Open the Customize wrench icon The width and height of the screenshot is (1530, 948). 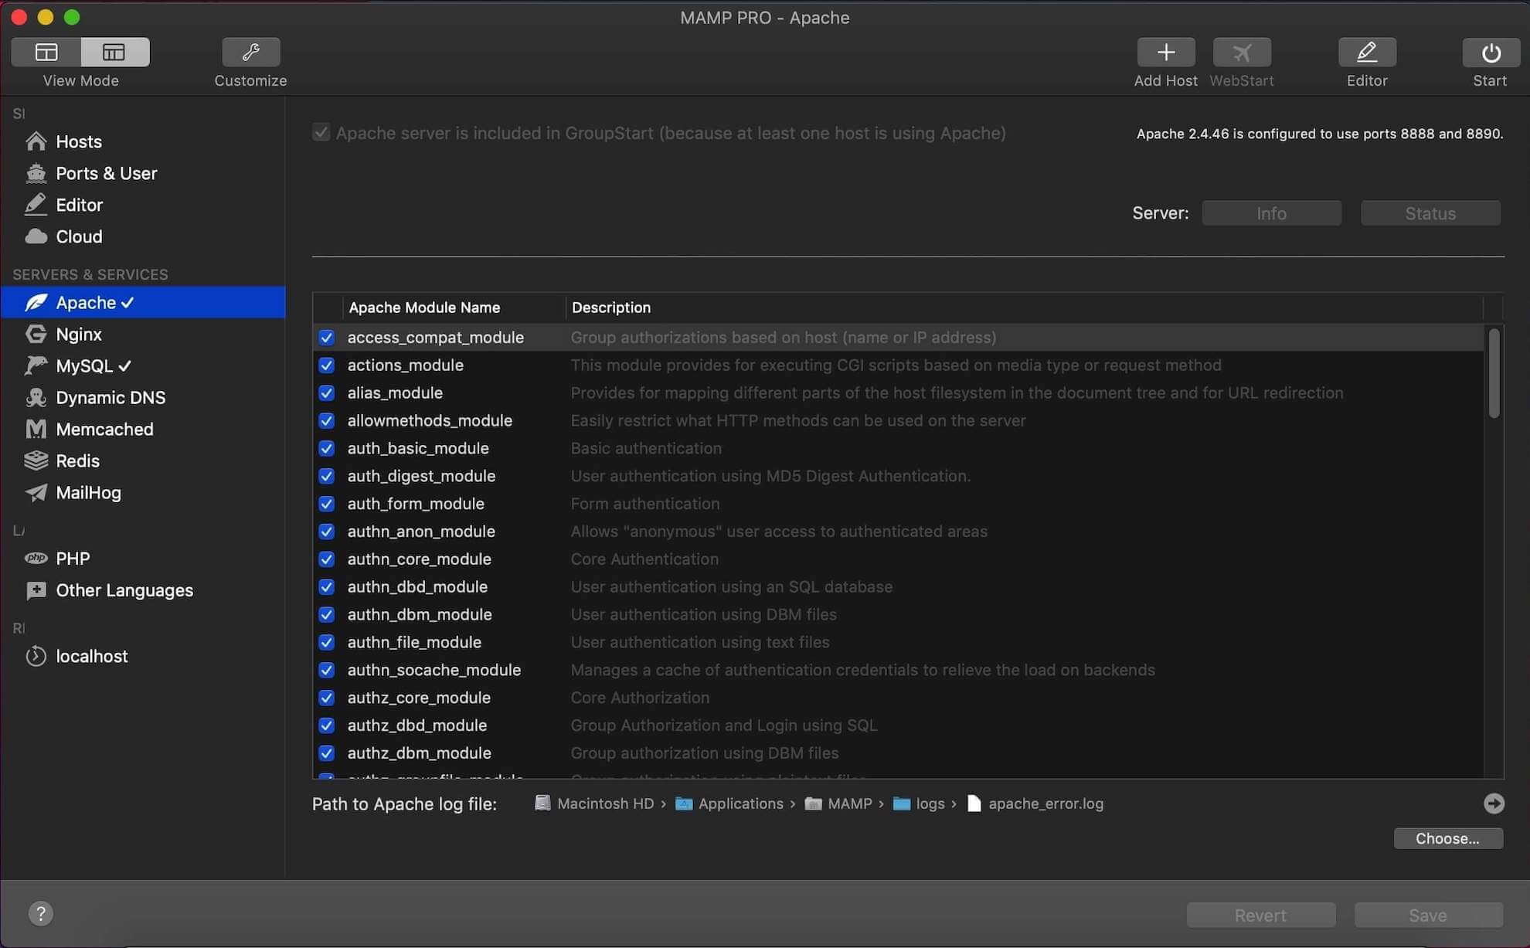250,53
